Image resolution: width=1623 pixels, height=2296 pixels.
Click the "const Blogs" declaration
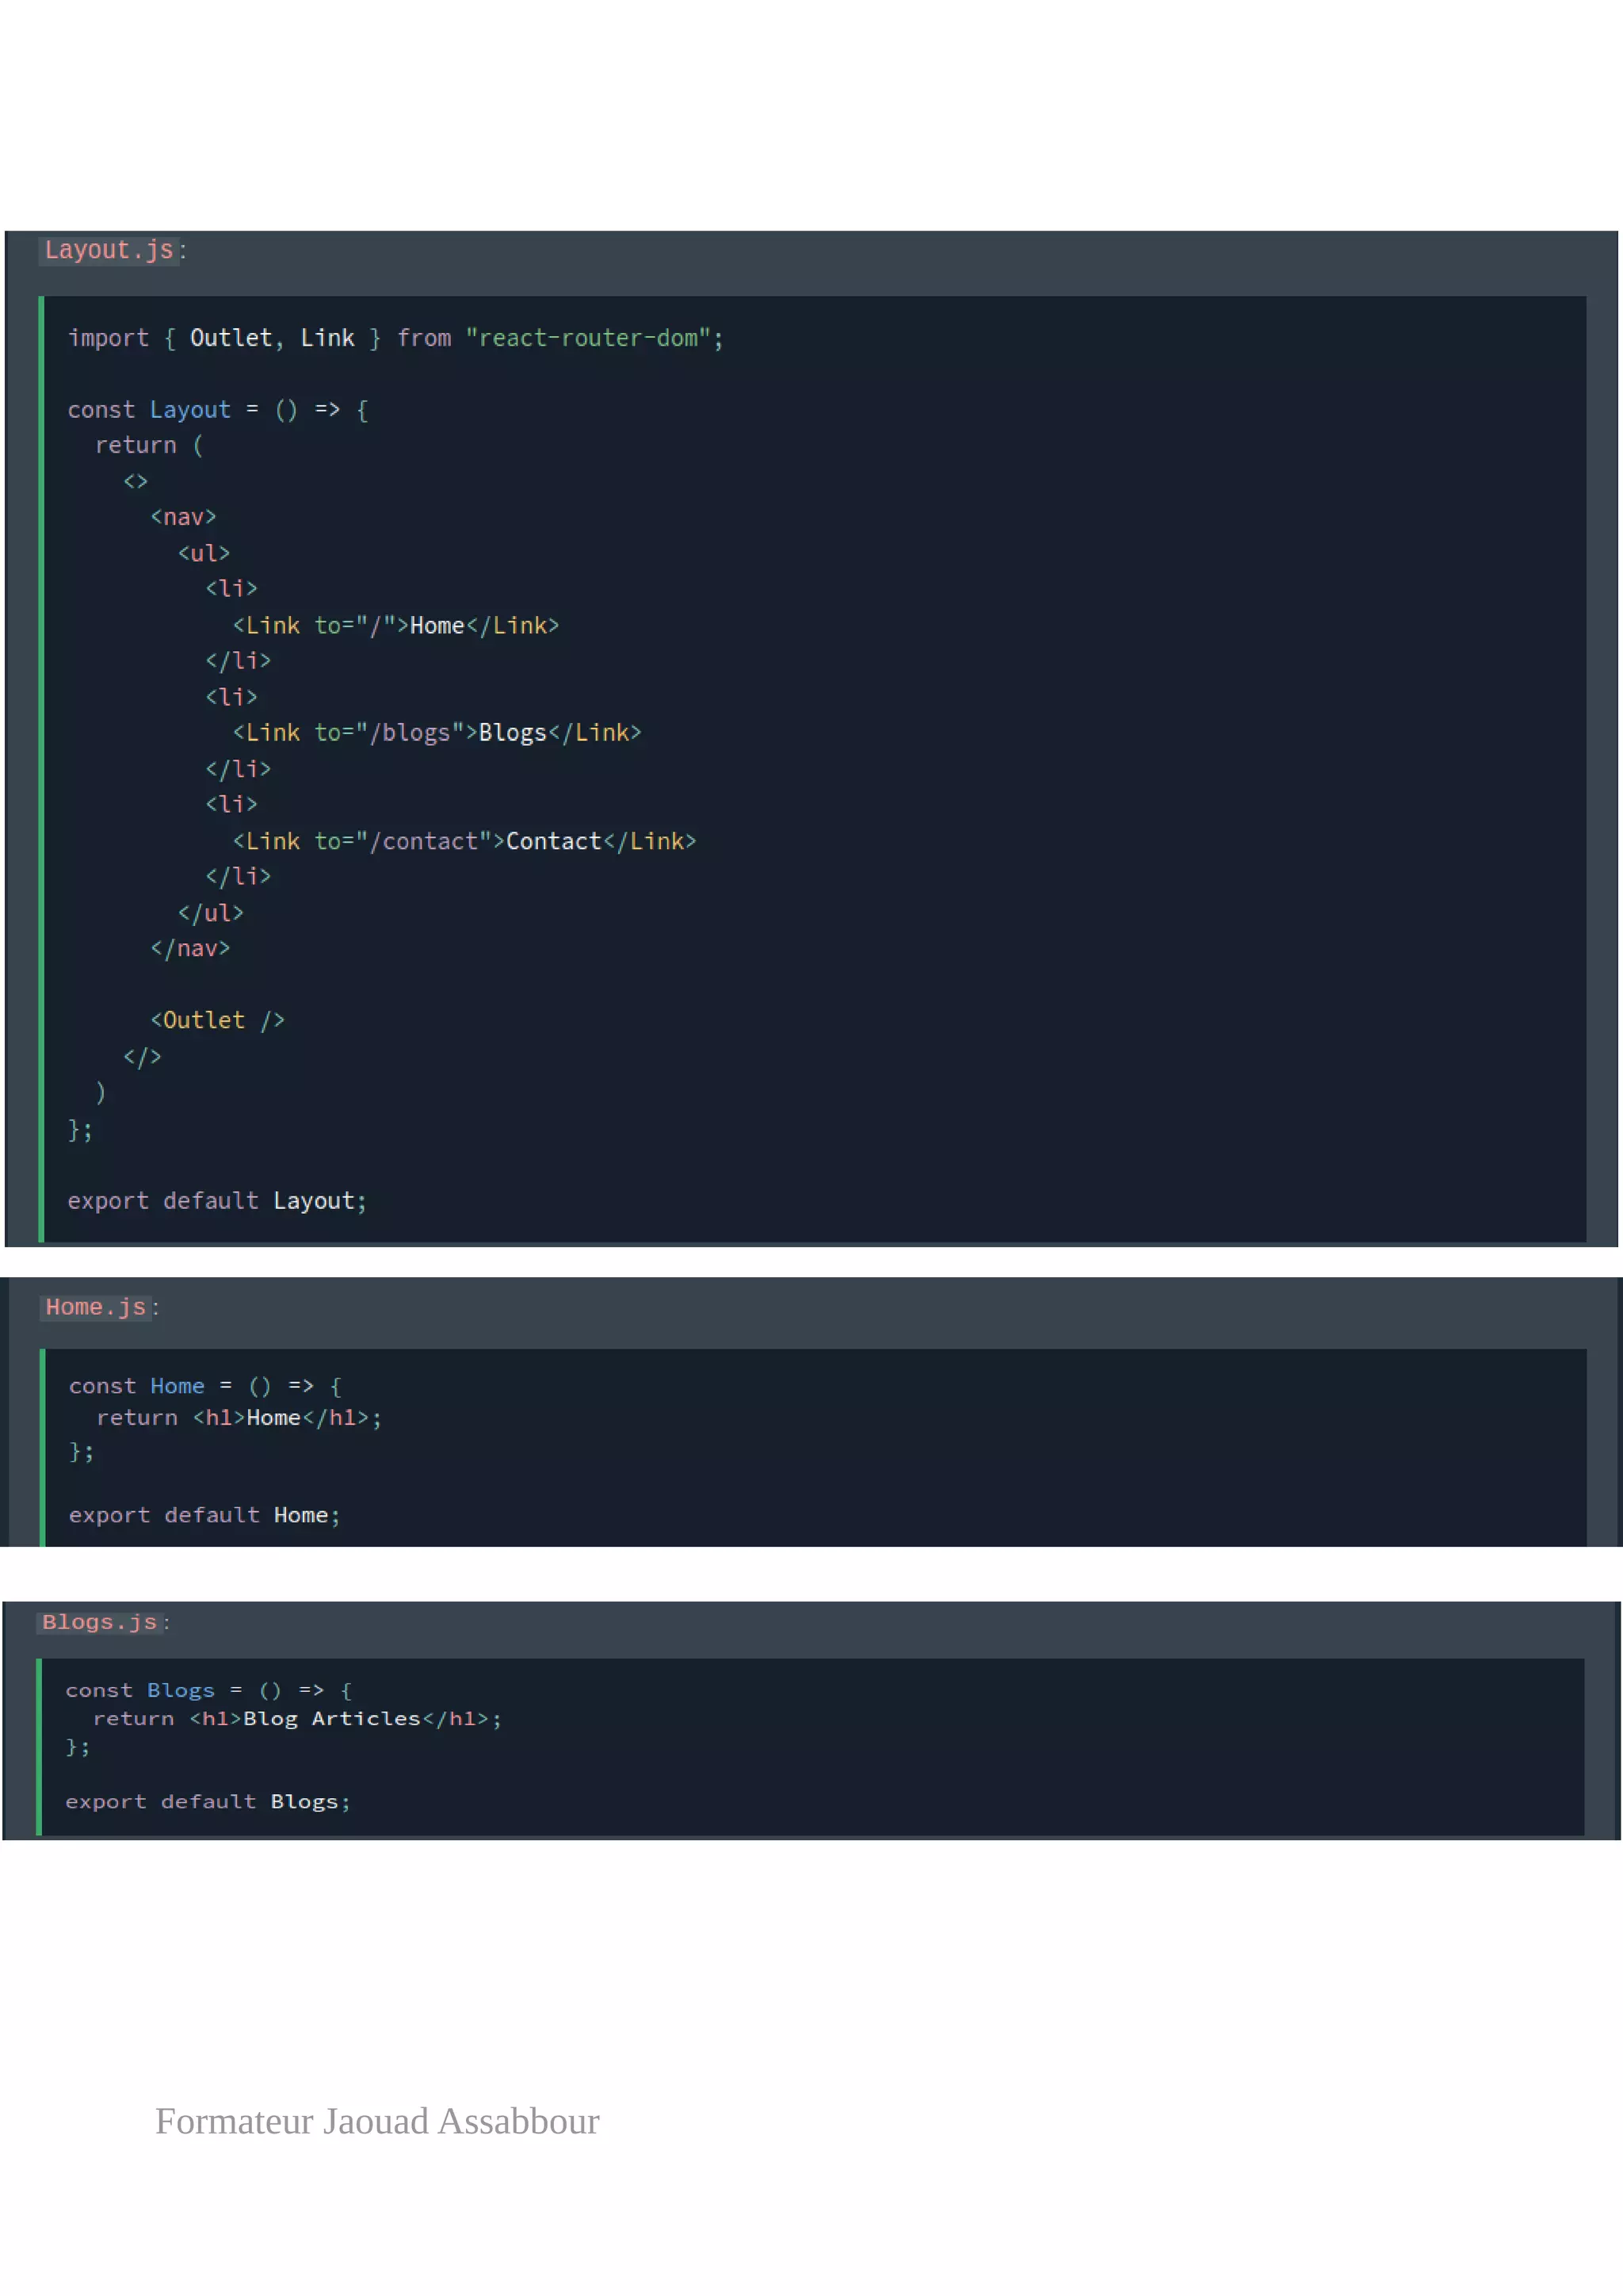point(140,1690)
